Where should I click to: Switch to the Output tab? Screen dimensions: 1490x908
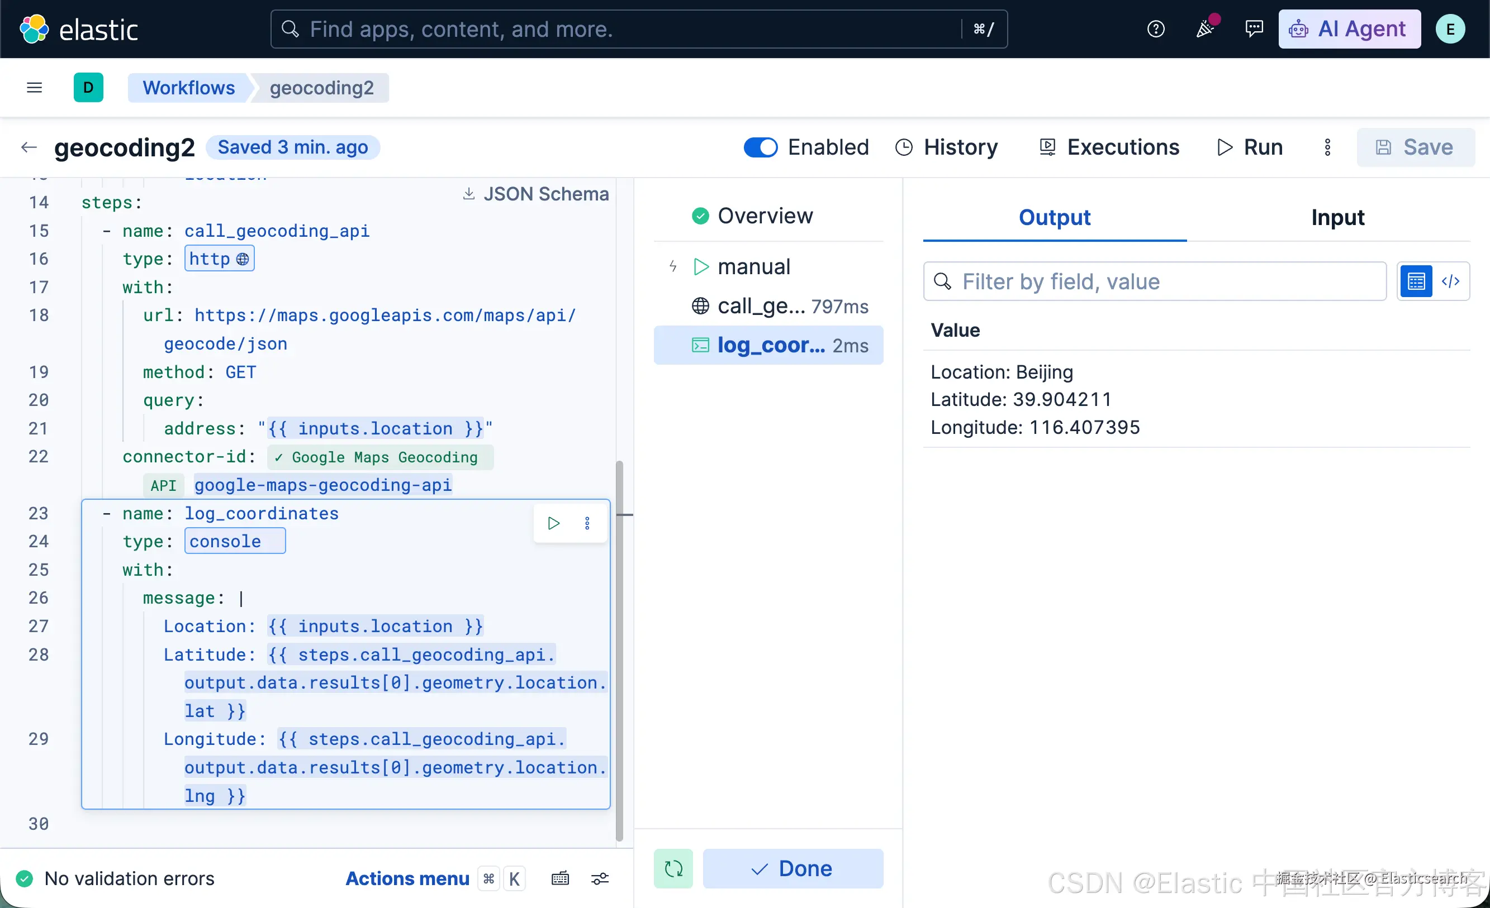(1055, 217)
